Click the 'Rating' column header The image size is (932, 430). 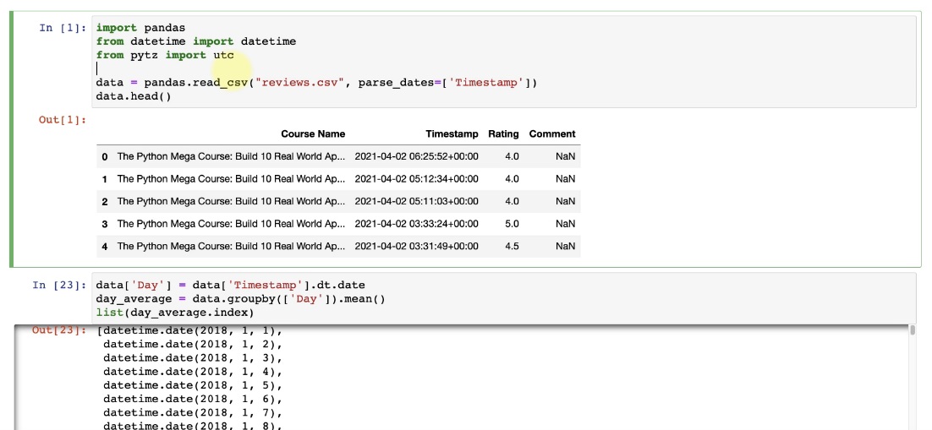(x=503, y=134)
